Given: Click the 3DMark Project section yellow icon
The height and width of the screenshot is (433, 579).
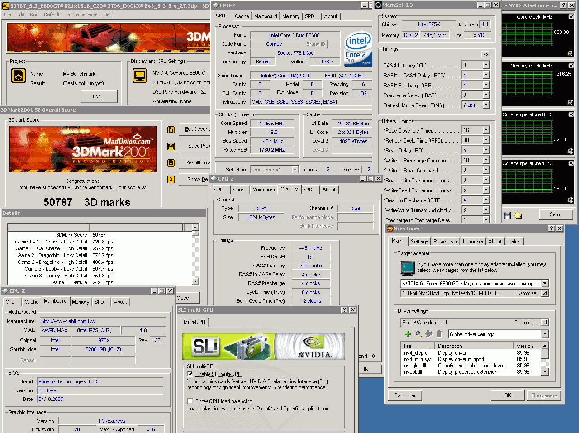Looking at the screenshot, I should 19,76.
